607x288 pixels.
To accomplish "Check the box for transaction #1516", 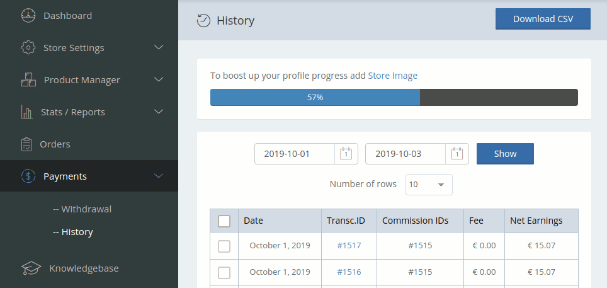I will 224,272.
